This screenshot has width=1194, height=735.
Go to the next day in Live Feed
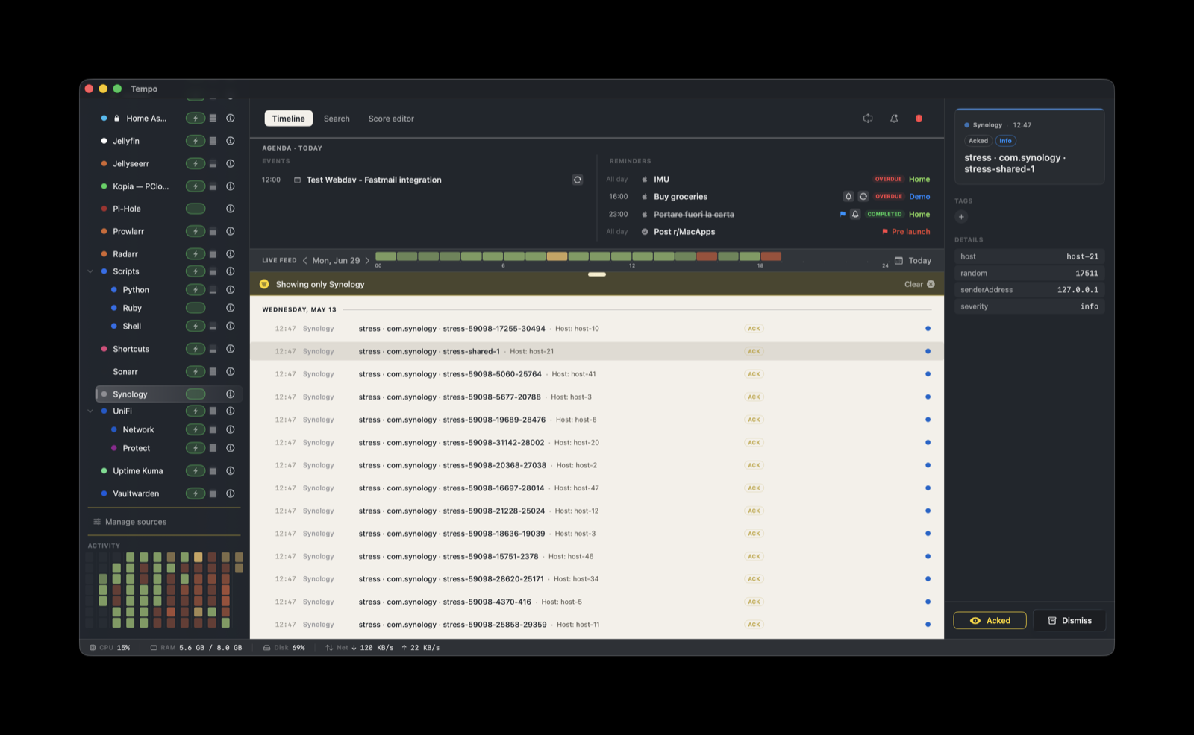pos(367,261)
